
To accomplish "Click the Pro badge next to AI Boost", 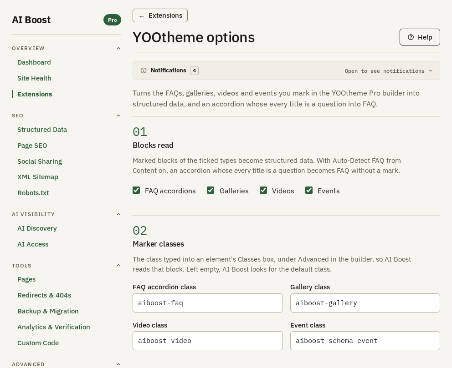I will point(112,20).
